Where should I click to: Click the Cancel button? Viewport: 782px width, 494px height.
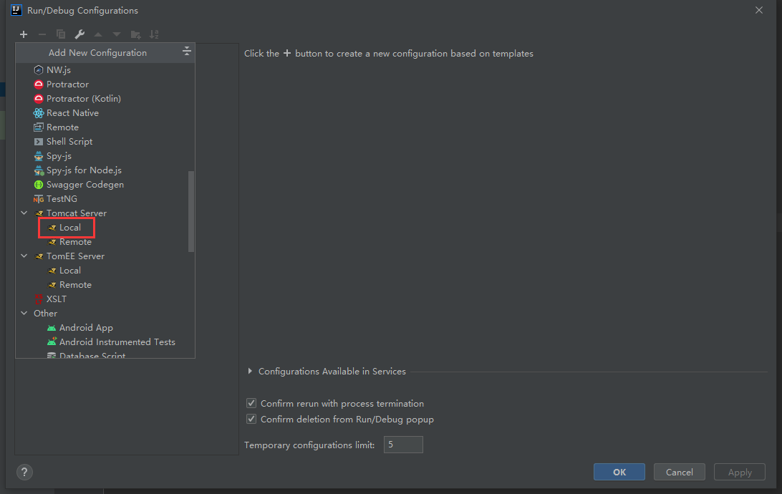click(x=680, y=472)
